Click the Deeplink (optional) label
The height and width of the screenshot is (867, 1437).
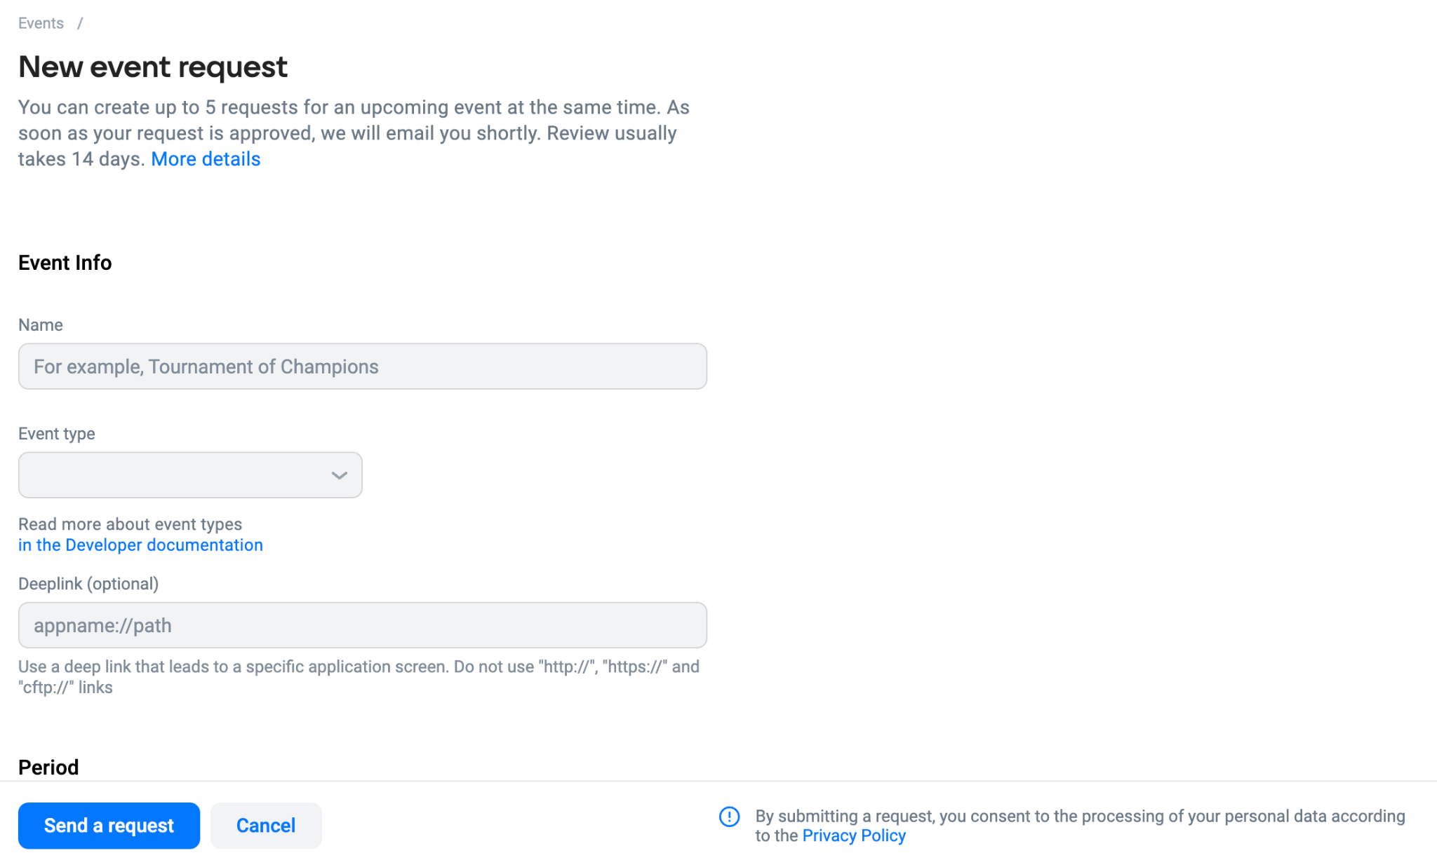(88, 584)
